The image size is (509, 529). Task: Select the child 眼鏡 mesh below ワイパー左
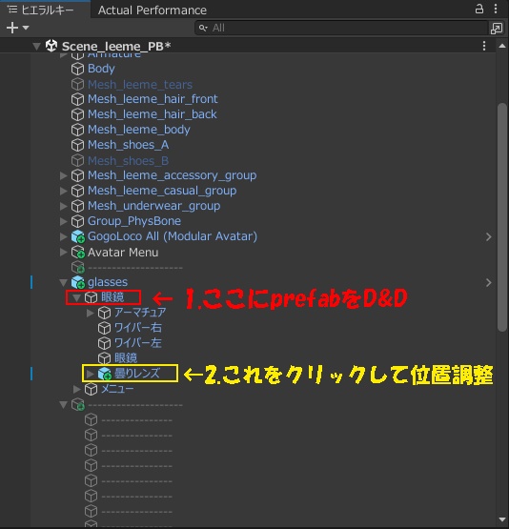point(126,358)
